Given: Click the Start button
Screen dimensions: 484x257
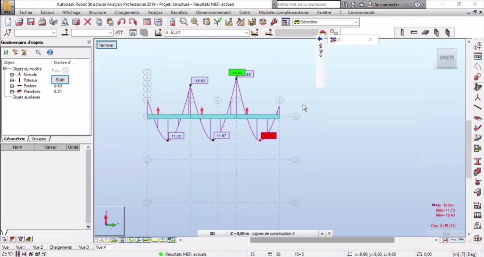Looking at the screenshot, I should [x=60, y=80].
